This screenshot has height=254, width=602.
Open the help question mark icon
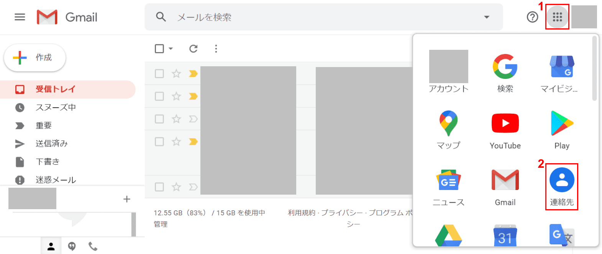[532, 17]
